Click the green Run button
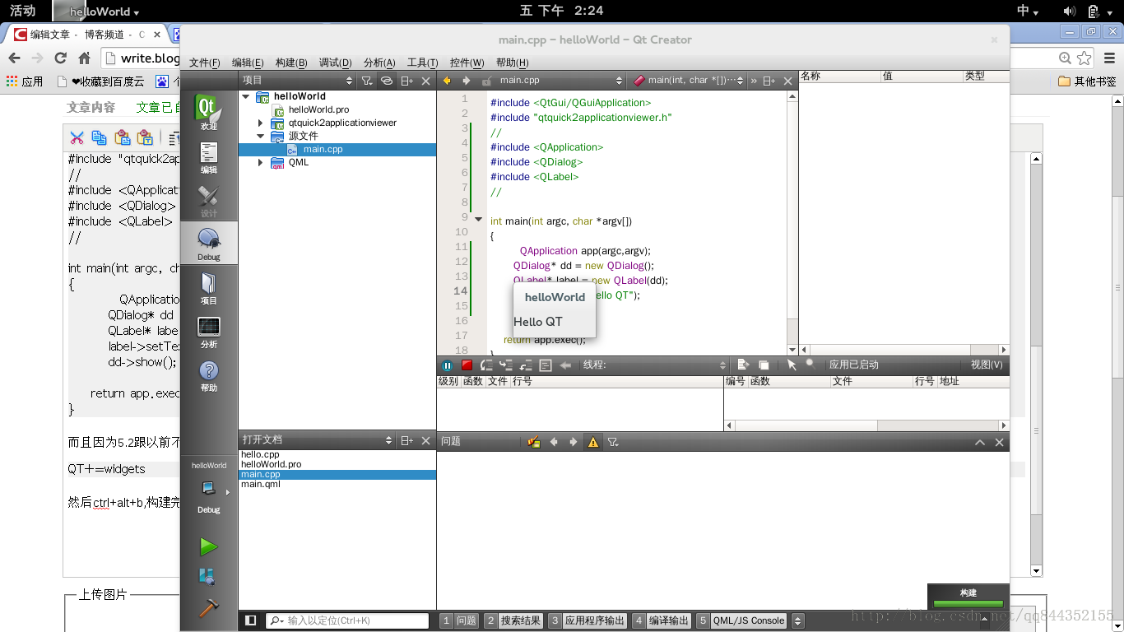The image size is (1124, 632). (x=208, y=546)
